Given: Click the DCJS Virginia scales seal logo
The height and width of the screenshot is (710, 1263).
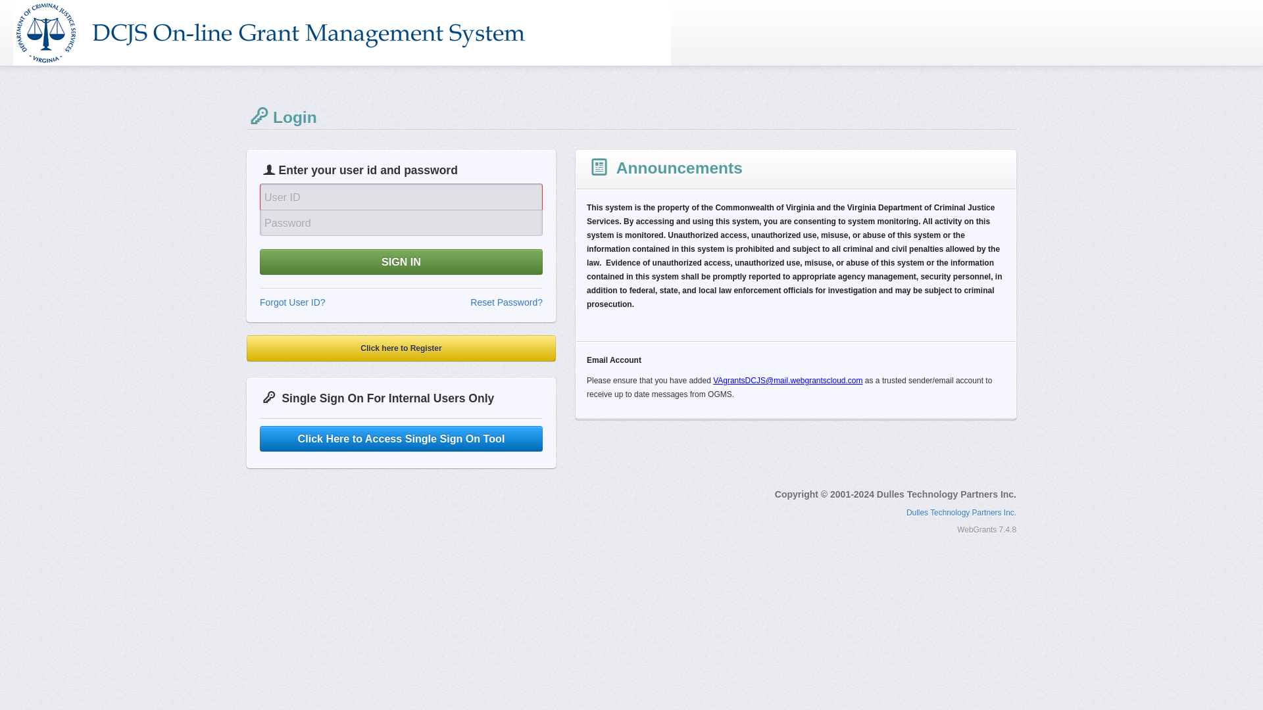Looking at the screenshot, I should point(46,33).
